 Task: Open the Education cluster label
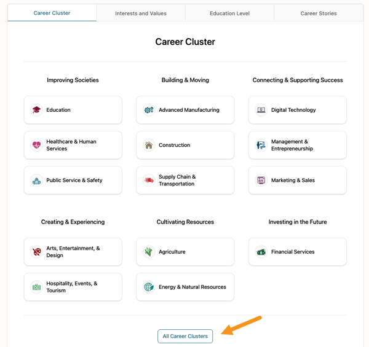coord(58,110)
